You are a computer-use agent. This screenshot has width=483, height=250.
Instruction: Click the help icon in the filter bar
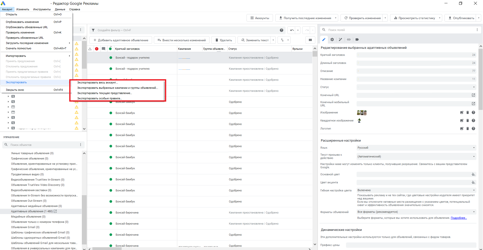(x=281, y=30)
